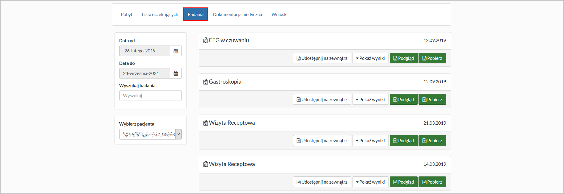Click the Data od date field
The height and width of the screenshot is (194, 564).
tap(145, 51)
